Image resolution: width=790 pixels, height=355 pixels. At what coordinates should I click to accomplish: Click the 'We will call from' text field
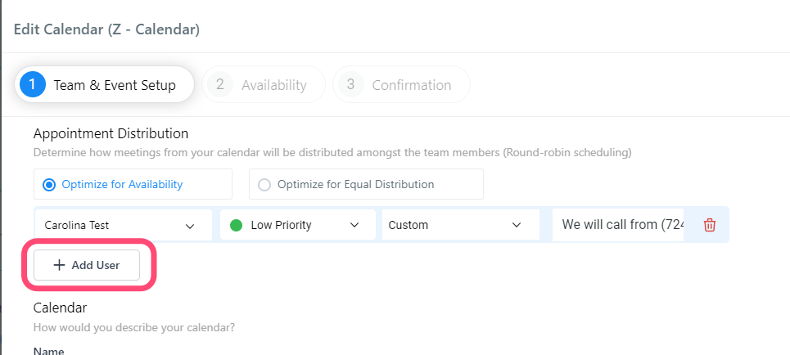[x=618, y=225]
